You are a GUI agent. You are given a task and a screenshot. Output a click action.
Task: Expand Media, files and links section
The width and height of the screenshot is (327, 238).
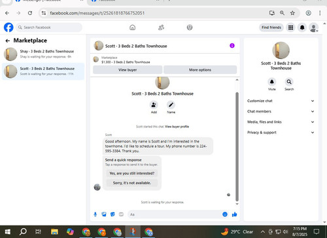(x=281, y=122)
